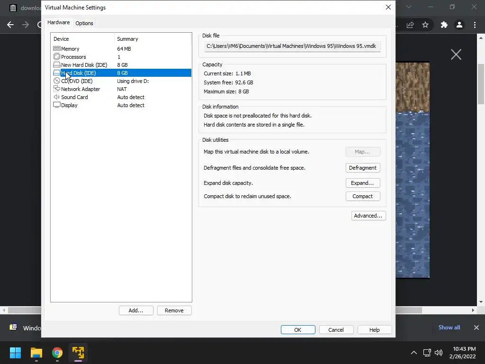
Task: Click Chrome forward arrow
Action: point(26,25)
